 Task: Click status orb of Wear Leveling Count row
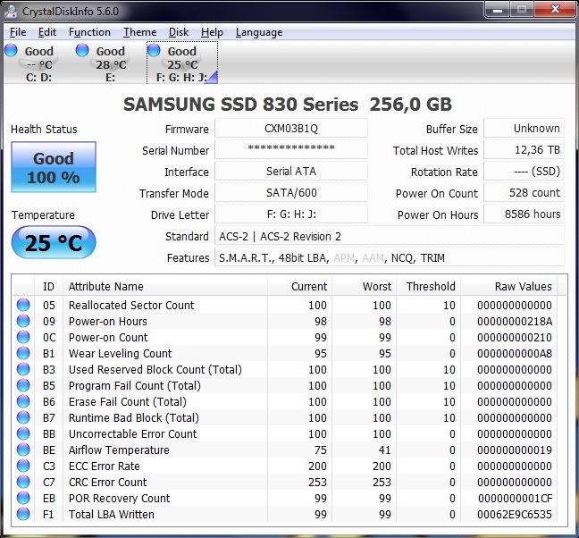(23, 353)
